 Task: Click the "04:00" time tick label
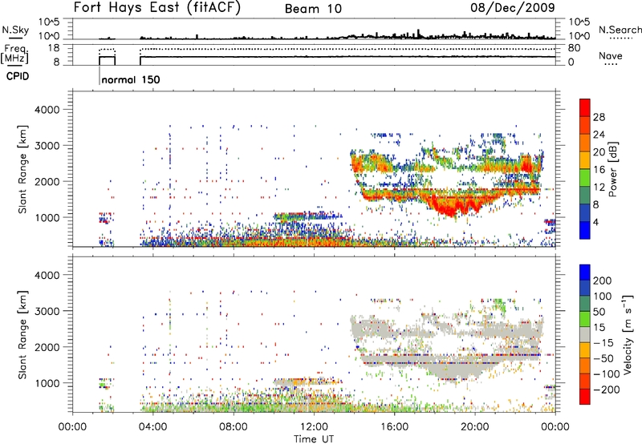(153, 427)
